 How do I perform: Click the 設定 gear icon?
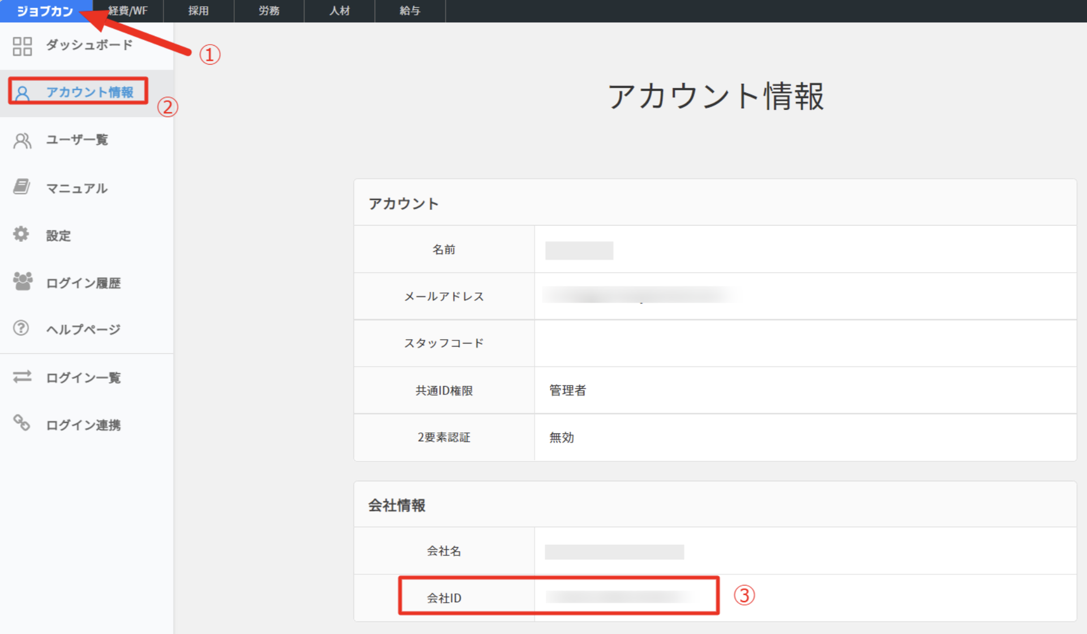21,234
